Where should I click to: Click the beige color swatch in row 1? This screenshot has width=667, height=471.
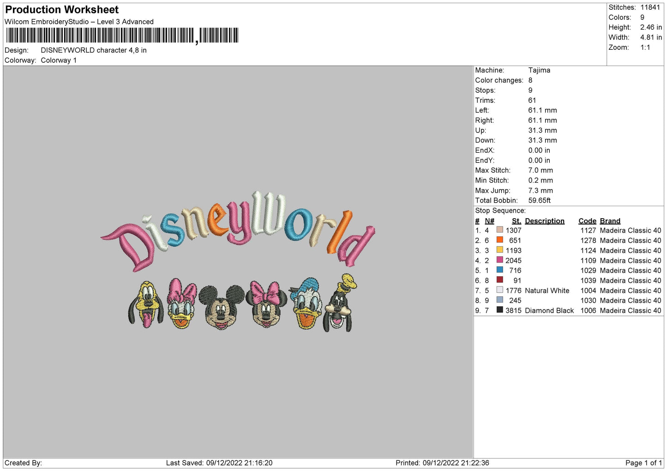(x=499, y=230)
